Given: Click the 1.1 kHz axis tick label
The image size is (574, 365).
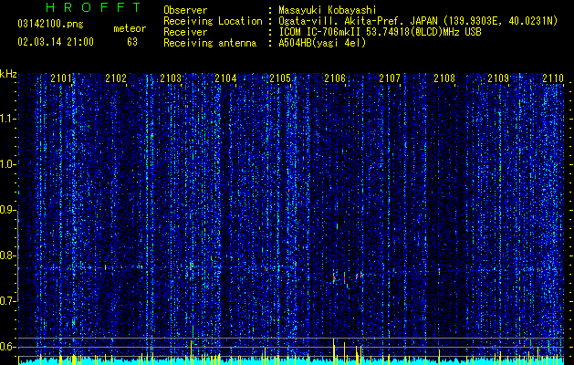Looking at the screenshot, I should coord(8,119).
